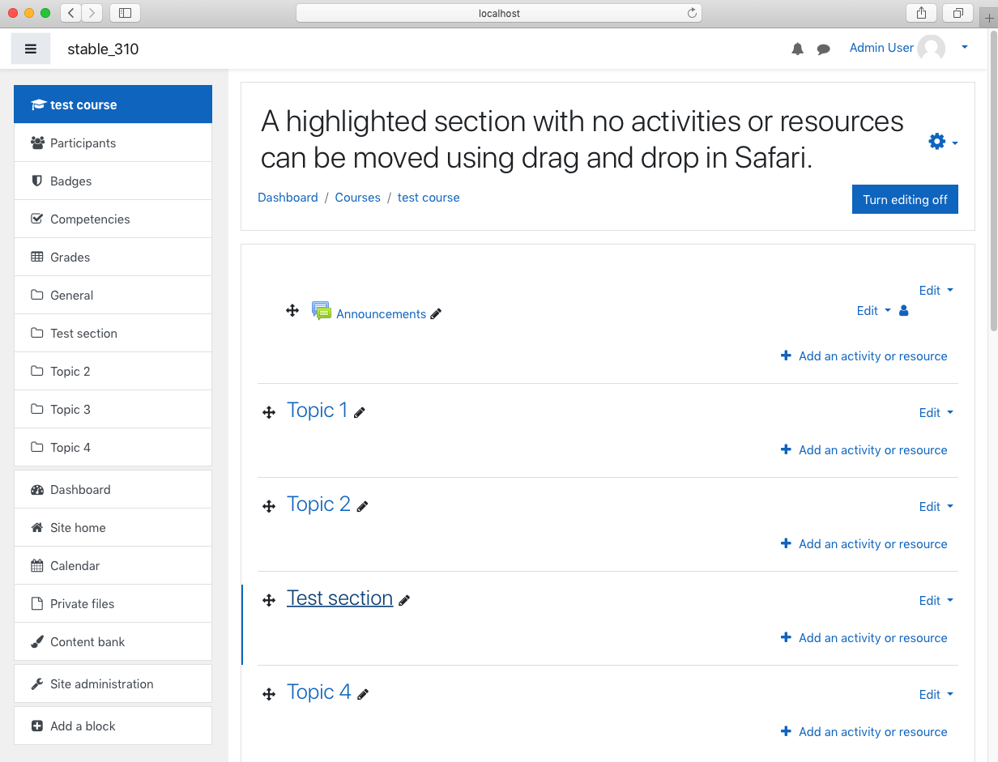Select test course in the sidebar
The image size is (998, 762).
[113, 104]
